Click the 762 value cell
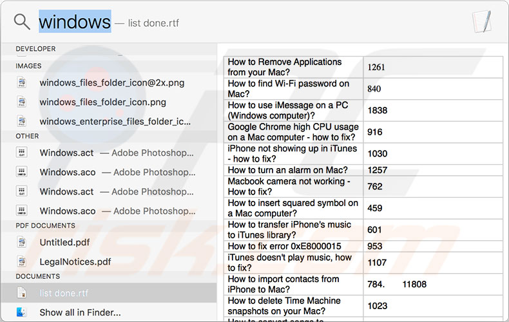The height and width of the screenshot is (322, 509). [434, 187]
